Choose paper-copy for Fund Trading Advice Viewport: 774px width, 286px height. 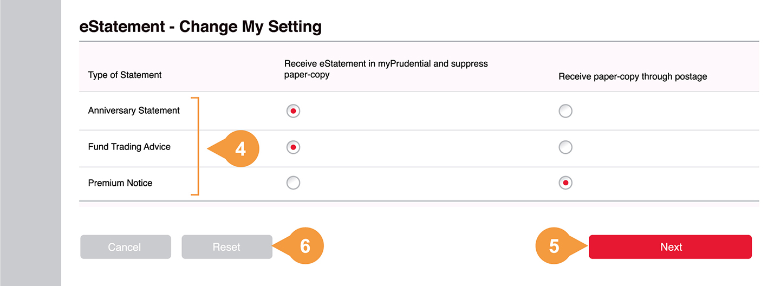coord(565,147)
